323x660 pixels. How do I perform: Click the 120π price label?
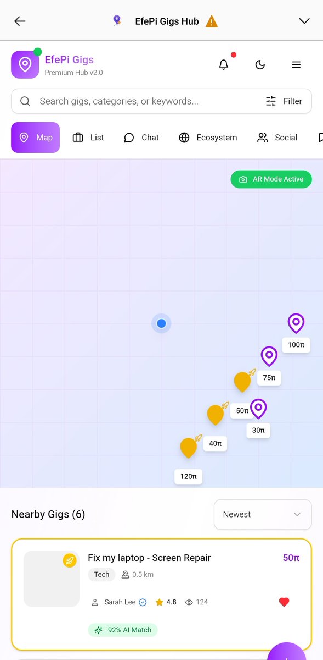point(189,476)
